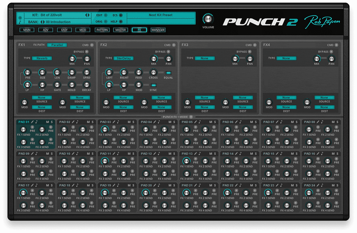Screen dimensions: 357x233
Task: Toggle BYPASS on the FX1 Reverb
Action: 86,52
